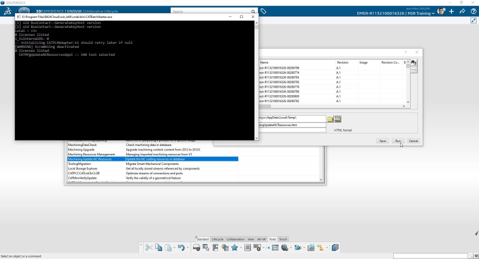
Task: Click the dialog window list icon
Action: coord(275,248)
